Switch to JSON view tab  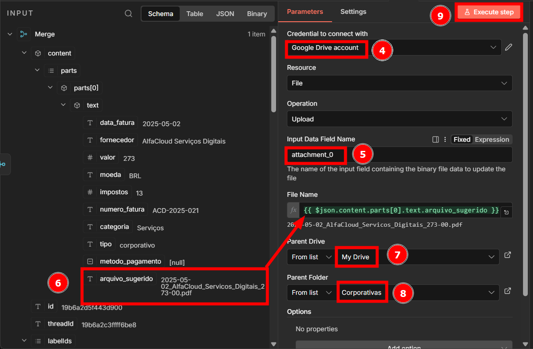click(x=225, y=14)
